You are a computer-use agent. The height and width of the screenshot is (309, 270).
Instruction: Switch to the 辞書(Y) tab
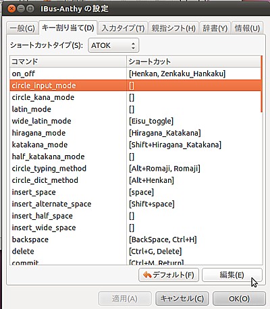[x=215, y=28]
